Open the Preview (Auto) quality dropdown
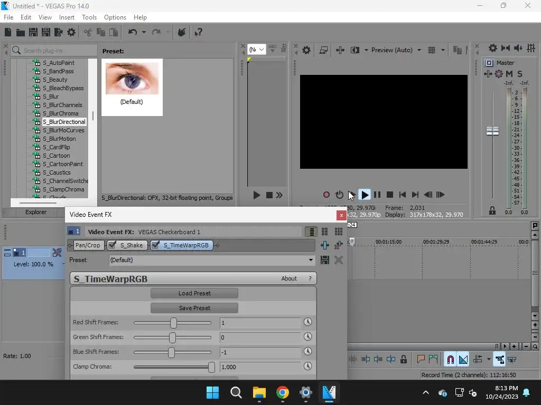Image resolution: width=541 pixels, height=405 pixels. tap(419, 50)
